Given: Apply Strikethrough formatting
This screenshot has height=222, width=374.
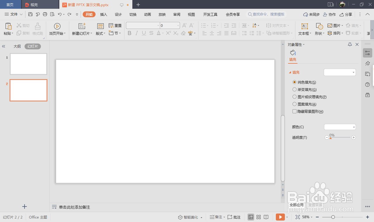Looking at the screenshot, I should (151, 33).
